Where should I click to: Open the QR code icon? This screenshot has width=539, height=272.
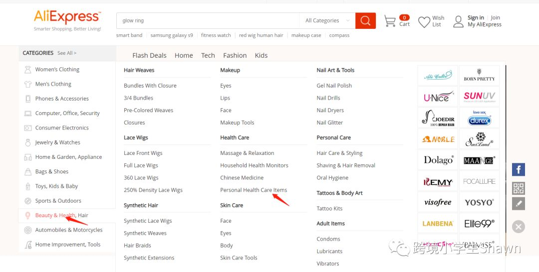519,188
